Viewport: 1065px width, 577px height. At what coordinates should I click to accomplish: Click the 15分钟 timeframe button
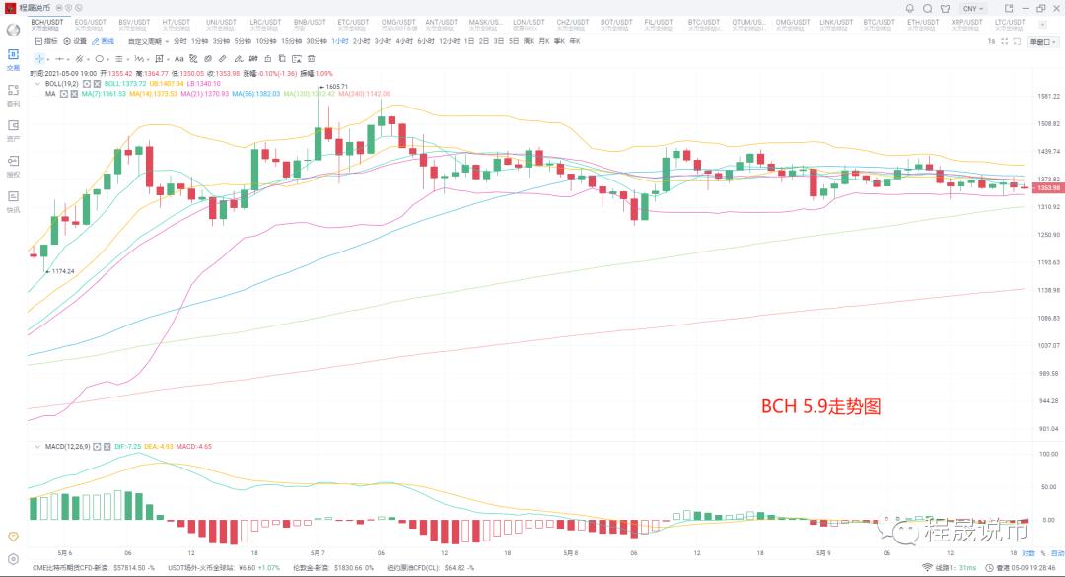pos(291,41)
